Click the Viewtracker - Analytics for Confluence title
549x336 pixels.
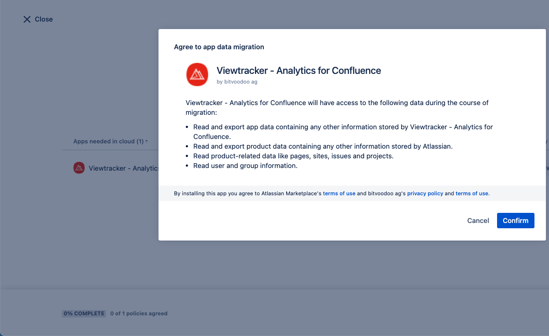[298, 70]
